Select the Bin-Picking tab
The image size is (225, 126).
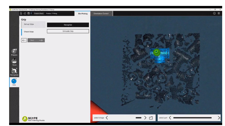tap(83, 13)
